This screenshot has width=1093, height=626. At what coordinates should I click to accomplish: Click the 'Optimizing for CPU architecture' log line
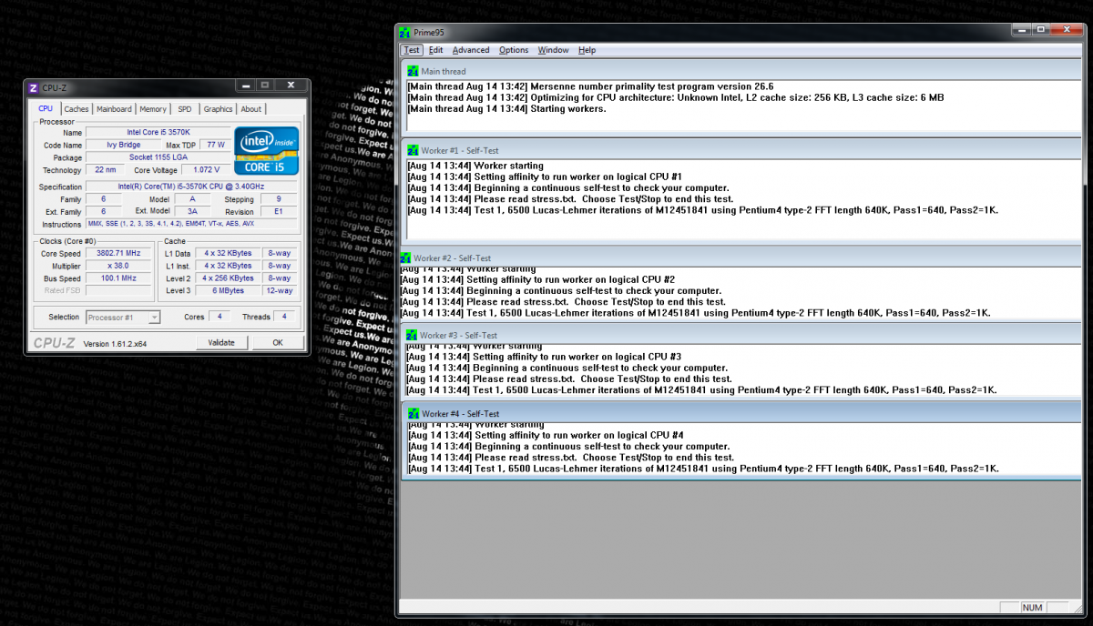pyautogui.click(x=676, y=97)
